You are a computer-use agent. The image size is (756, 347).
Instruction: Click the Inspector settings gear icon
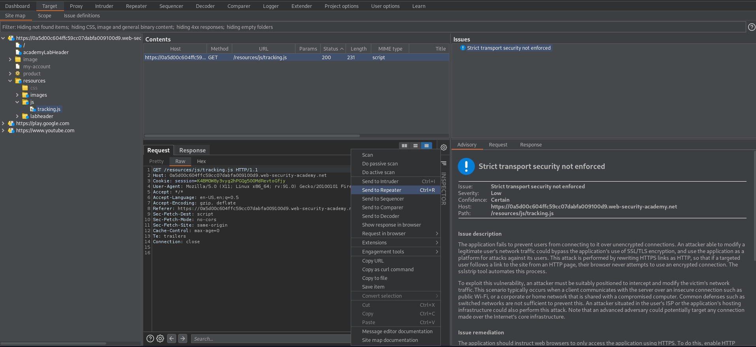coord(444,147)
